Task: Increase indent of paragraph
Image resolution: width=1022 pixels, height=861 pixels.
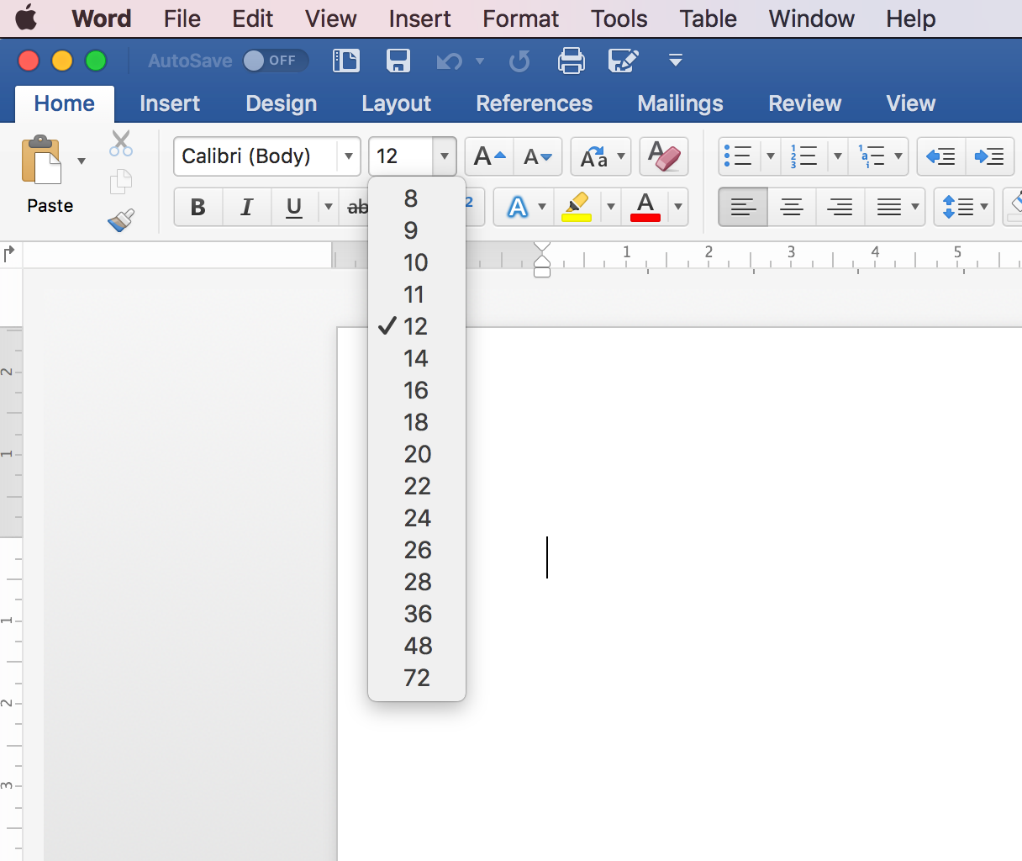Action: (989, 156)
